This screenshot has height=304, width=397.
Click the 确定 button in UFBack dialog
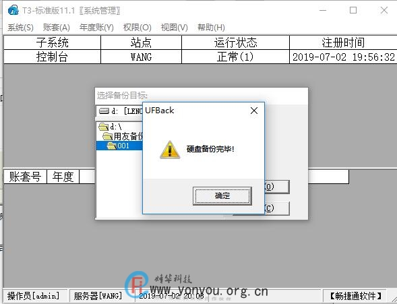(222, 195)
